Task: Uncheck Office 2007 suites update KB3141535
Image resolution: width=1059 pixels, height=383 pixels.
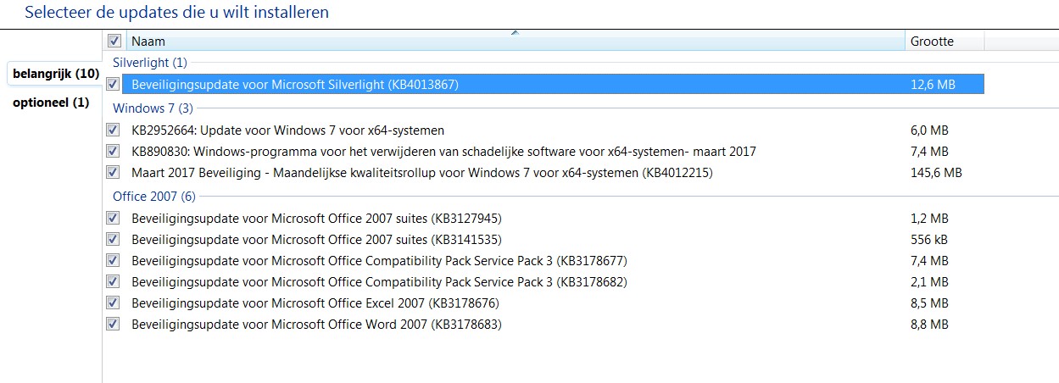Action: (113, 239)
